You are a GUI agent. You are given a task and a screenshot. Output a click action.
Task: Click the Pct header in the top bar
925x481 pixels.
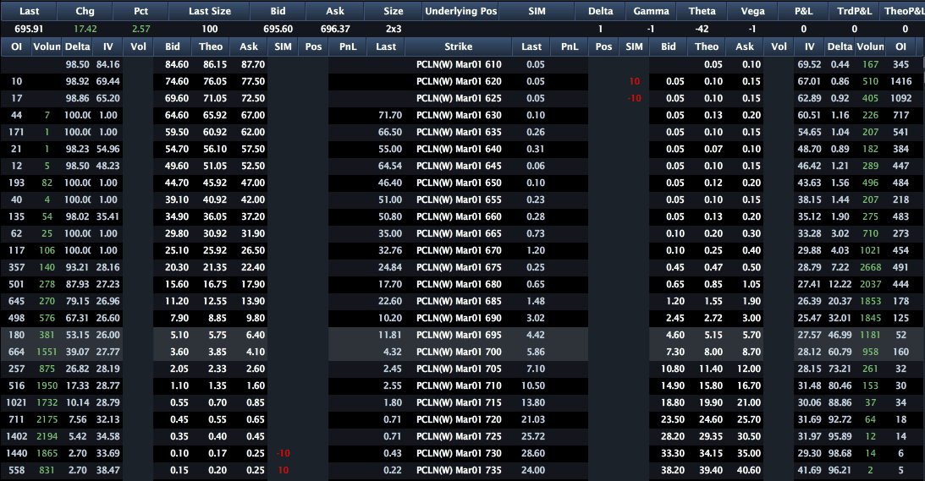[140, 11]
